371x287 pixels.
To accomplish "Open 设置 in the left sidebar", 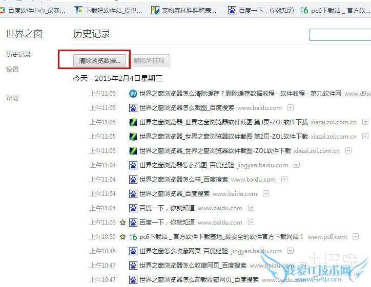I will [12, 70].
